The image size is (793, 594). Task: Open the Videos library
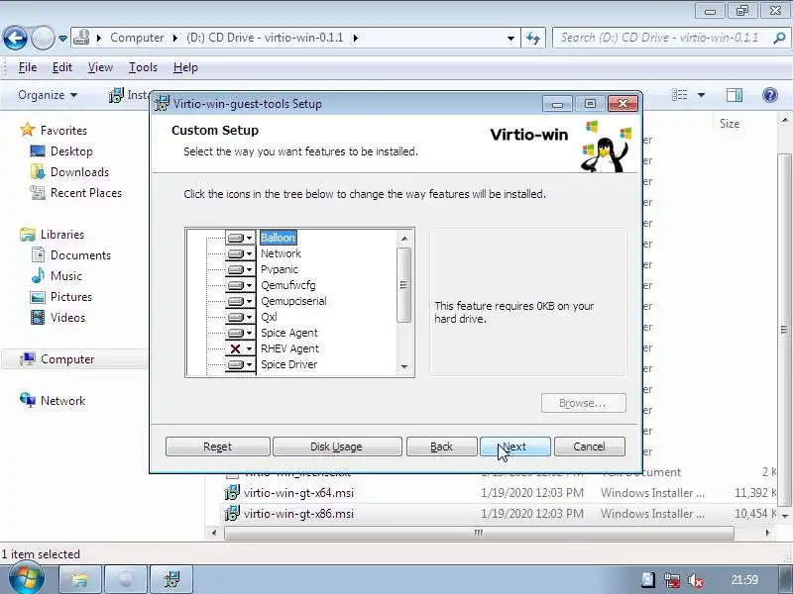(67, 317)
